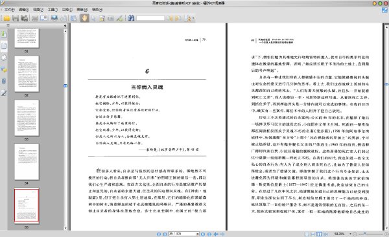Select the arrow Select-text tool
Viewport: 389px width, 237px height.
click(93, 18)
